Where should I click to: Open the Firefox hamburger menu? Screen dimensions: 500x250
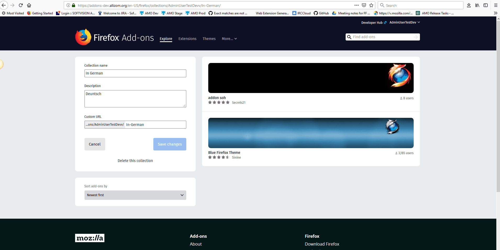click(x=496, y=5)
